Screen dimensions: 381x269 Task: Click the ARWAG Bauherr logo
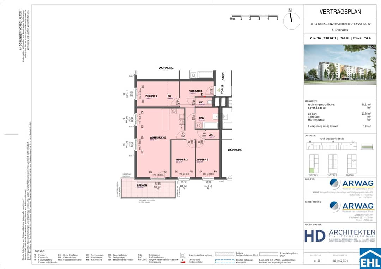pos(352,184)
